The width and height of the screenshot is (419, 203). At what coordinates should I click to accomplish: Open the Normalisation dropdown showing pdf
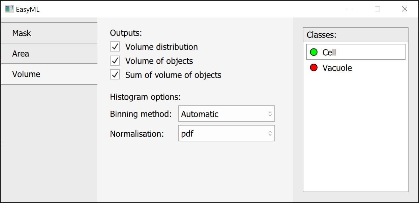(x=226, y=134)
